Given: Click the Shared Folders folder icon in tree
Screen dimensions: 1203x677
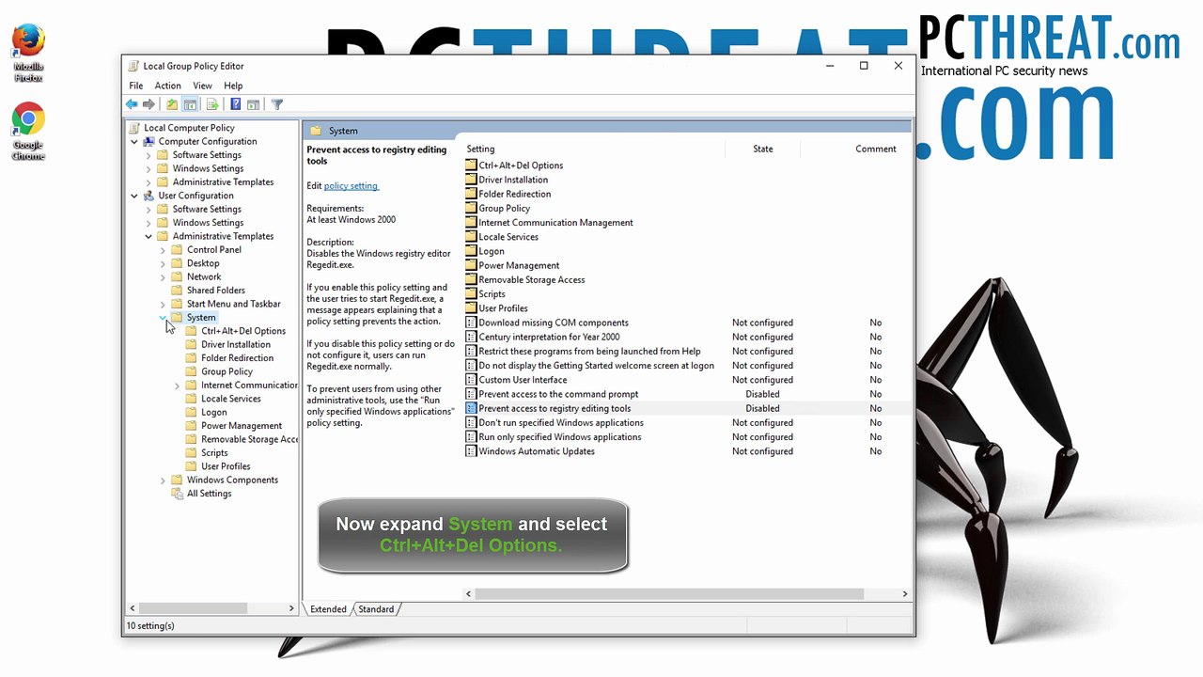Looking at the screenshot, I should [x=177, y=291].
